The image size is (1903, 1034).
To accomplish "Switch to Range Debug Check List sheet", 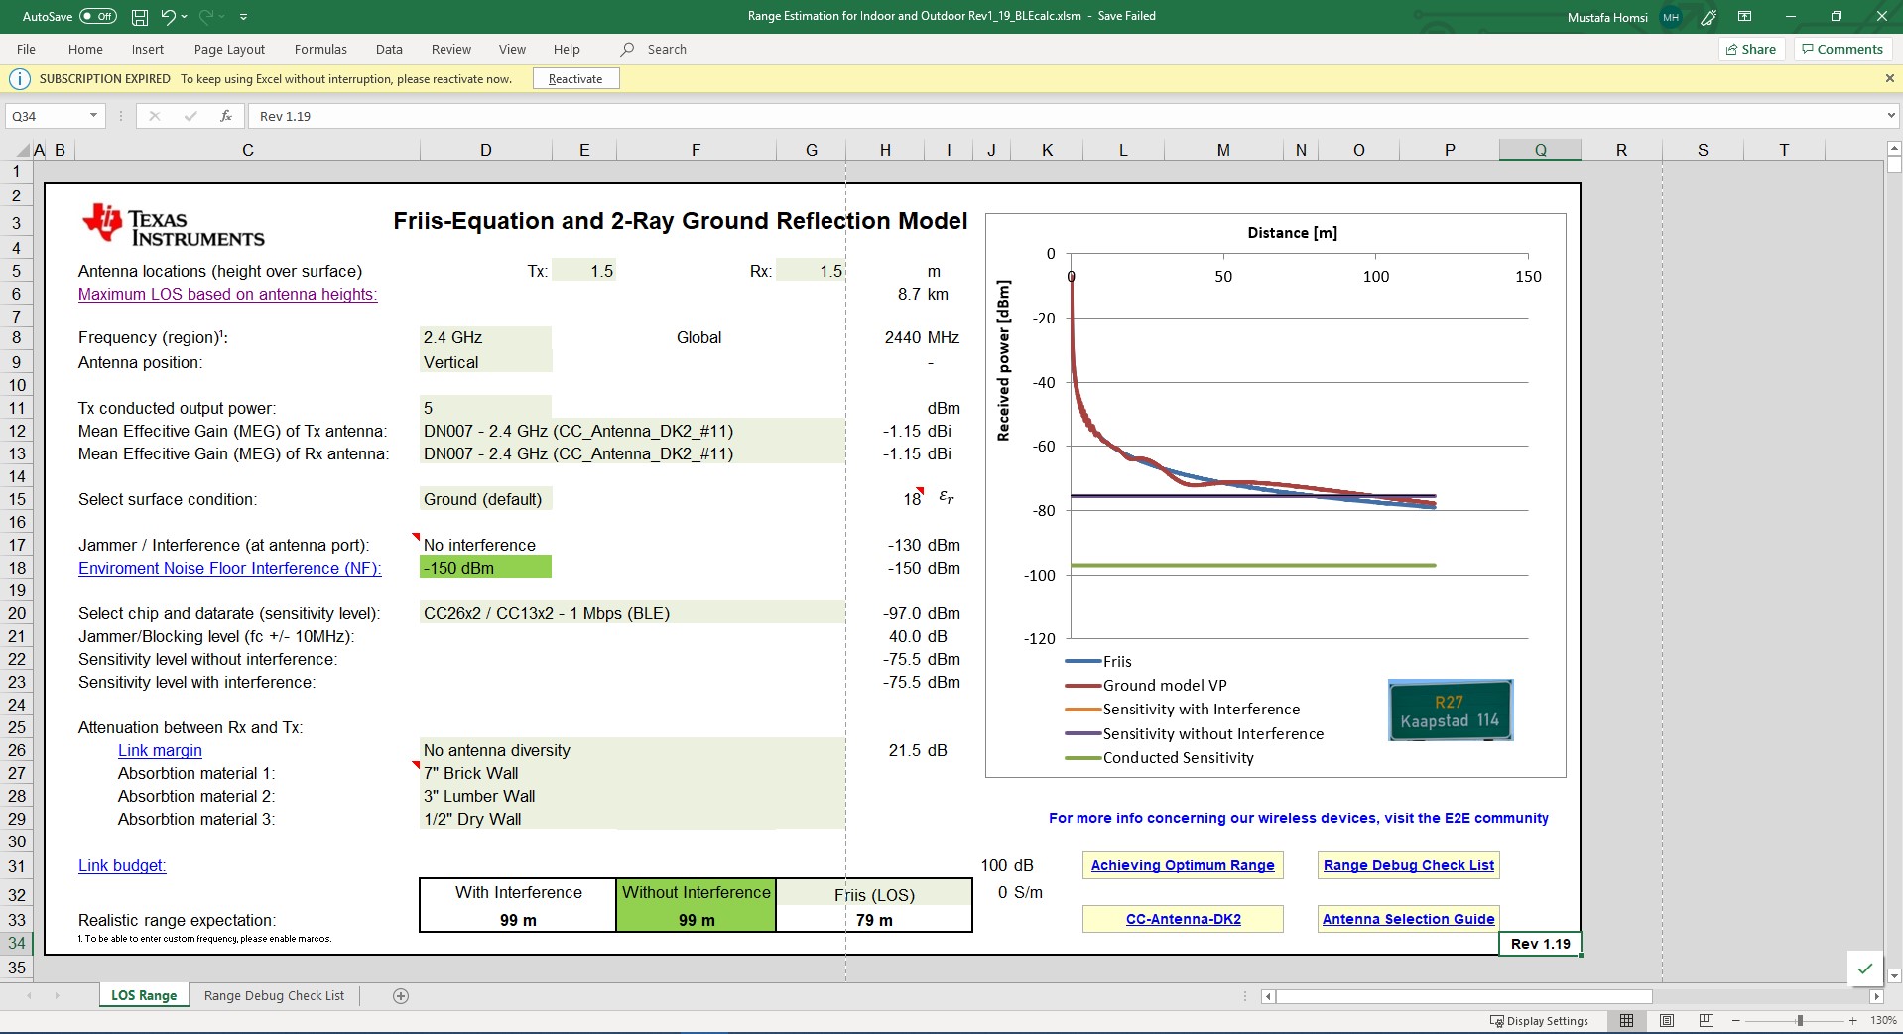I will coord(274,995).
